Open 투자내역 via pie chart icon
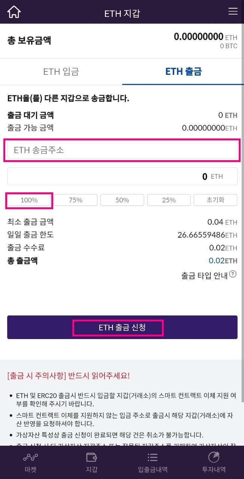The image size is (244, 479). point(213,462)
